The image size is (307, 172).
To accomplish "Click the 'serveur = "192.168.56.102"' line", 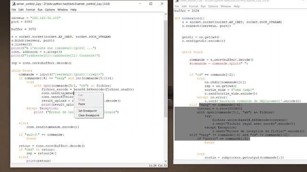I will pyautogui.click(x=36, y=18).
